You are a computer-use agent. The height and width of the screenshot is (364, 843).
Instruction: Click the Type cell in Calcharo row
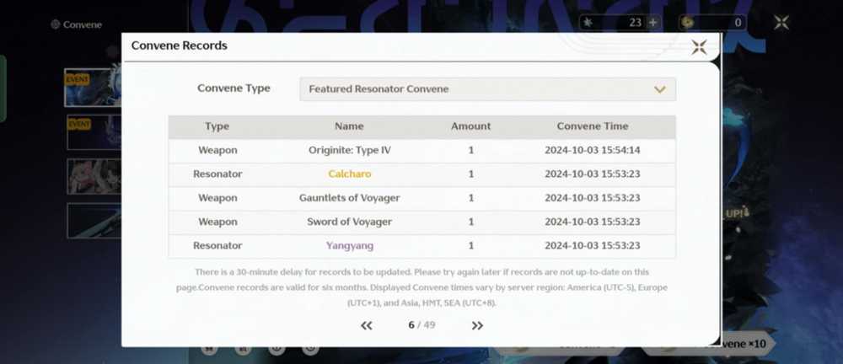point(217,174)
